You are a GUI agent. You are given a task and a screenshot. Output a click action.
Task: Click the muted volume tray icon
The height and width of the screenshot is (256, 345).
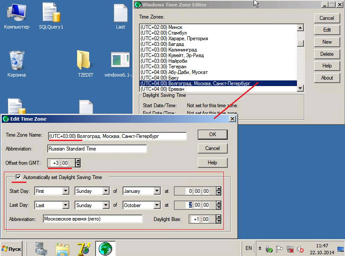(x=300, y=249)
